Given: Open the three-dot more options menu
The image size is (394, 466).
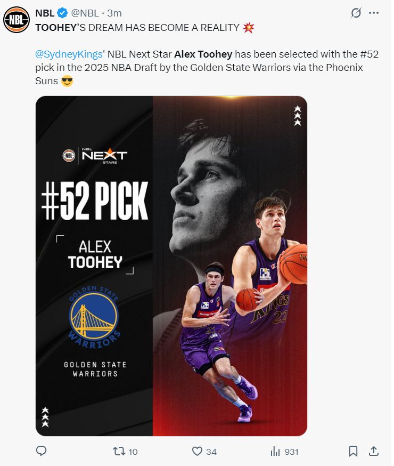Looking at the screenshot, I should (x=374, y=13).
